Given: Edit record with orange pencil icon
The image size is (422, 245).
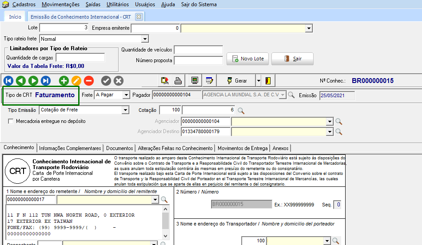Looking at the screenshot, I should 76,81.
